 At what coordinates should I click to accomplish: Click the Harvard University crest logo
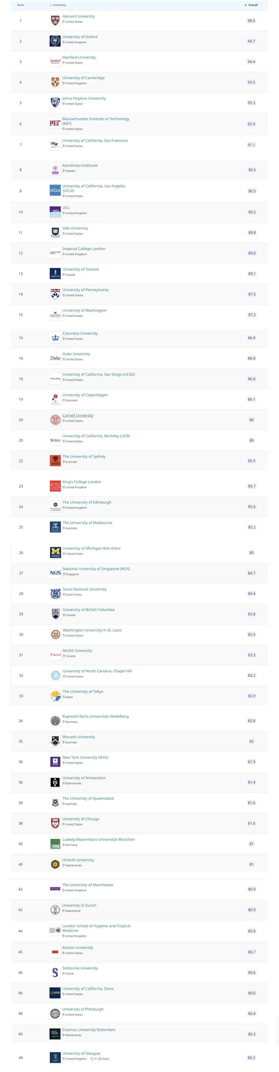tap(55, 20)
